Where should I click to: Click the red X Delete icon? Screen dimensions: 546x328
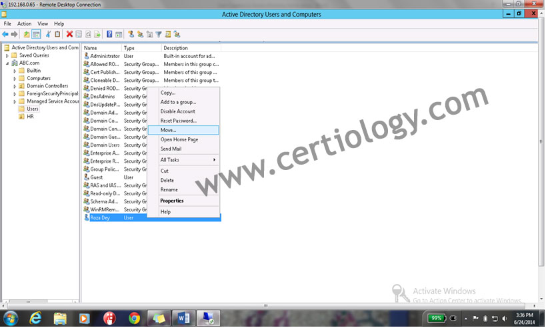click(69, 34)
